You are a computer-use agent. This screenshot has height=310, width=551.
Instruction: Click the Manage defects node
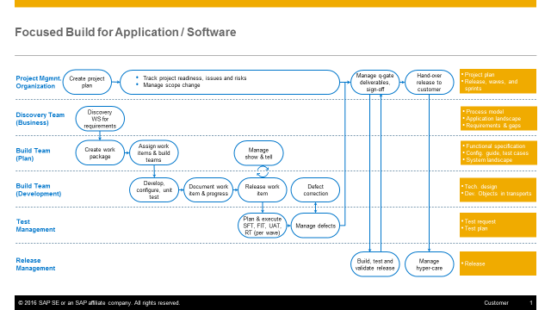click(x=316, y=226)
